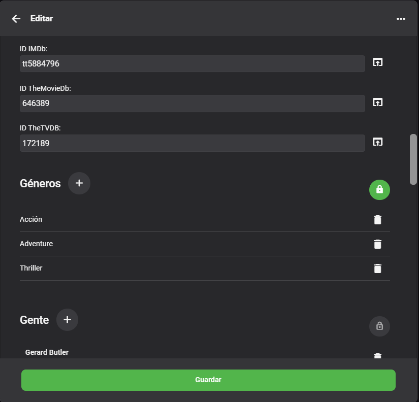Remove the Adventure genre using the trash icon
The width and height of the screenshot is (419, 402).
click(378, 244)
